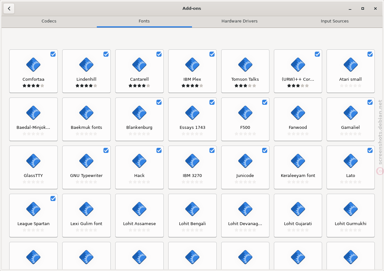Toggle the checkmark on the Hack card

pyautogui.click(x=159, y=150)
